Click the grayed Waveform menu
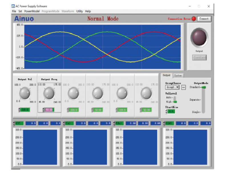226x174 pixels. 68,11
